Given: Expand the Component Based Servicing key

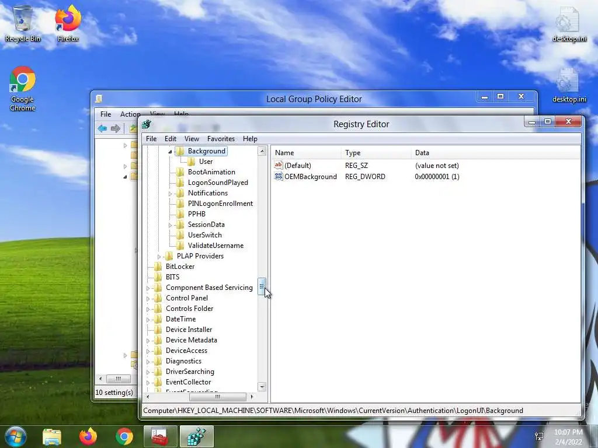Looking at the screenshot, I should [148, 288].
